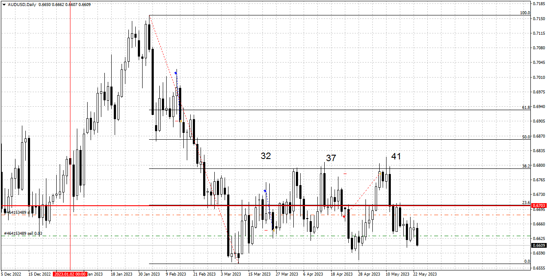
Task: Click the 15 Mar 2023 date label
Action: (259, 274)
